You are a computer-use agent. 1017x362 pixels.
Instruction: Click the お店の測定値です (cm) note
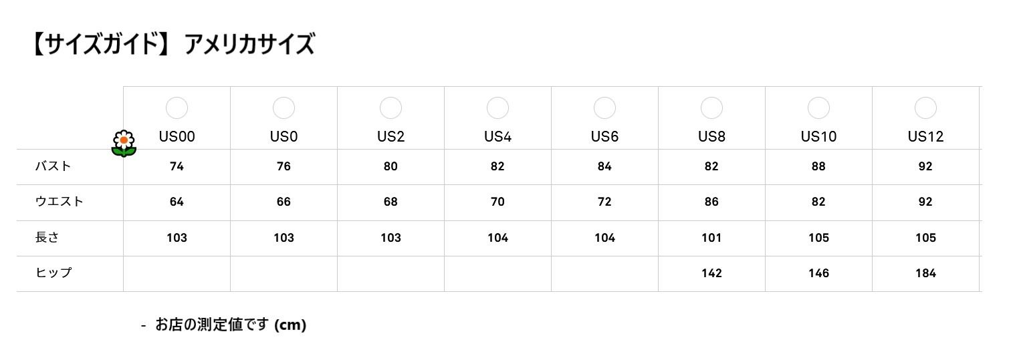[x=230, y=325]
